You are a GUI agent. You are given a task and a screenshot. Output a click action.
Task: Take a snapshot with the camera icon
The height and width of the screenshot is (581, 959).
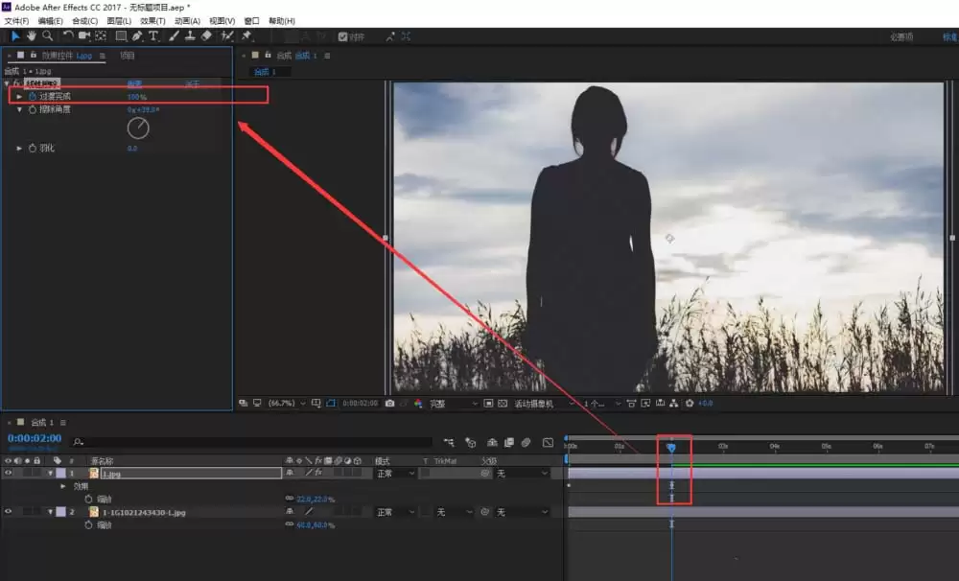(x=389, y=404)
